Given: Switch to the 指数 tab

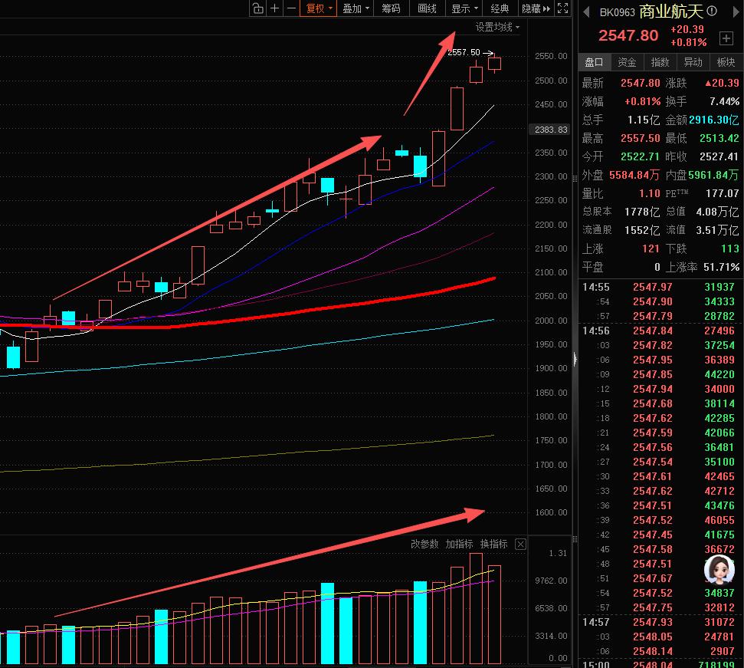Looking at the screenshot, I should point(660,62).
